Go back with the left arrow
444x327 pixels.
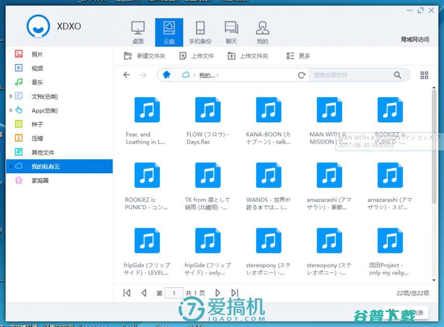[x=127, y=75]
